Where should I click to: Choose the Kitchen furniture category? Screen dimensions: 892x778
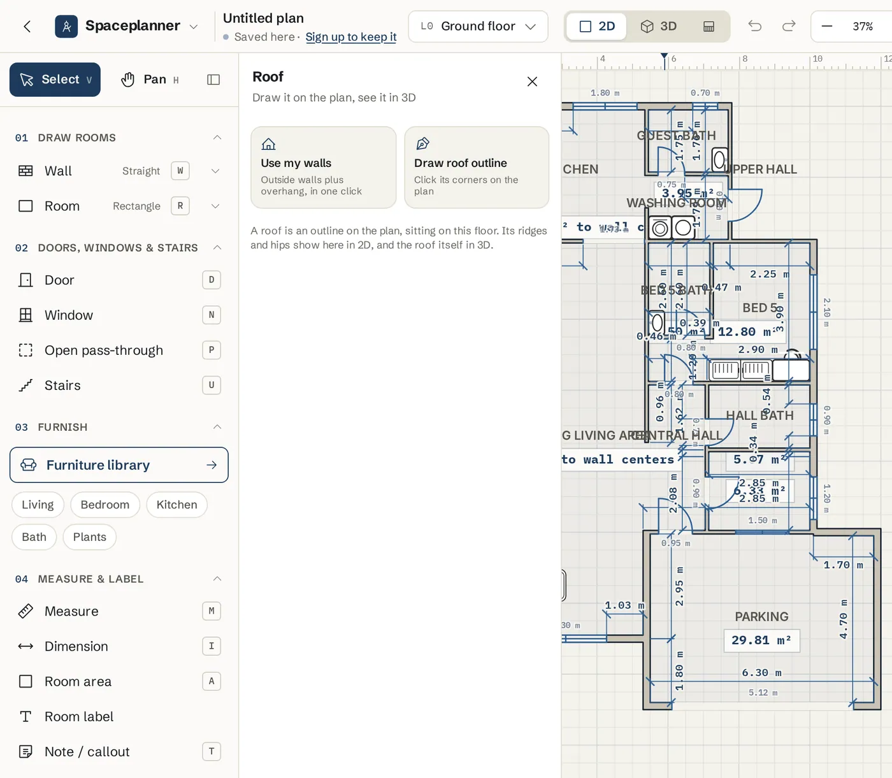(x=176, y=505)
